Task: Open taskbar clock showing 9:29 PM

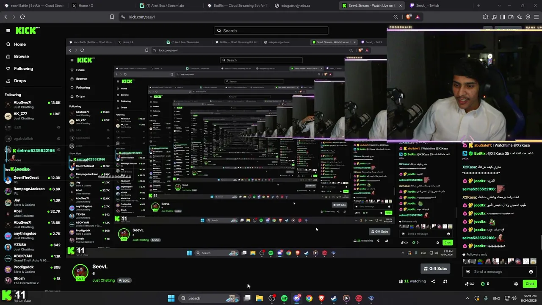Action: tap(530, 298)
